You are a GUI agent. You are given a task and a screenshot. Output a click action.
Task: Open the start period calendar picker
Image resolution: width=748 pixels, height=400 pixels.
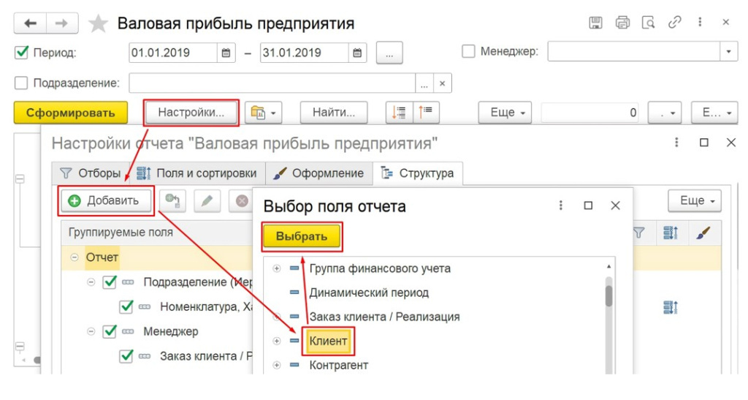[x=226, y=53]
